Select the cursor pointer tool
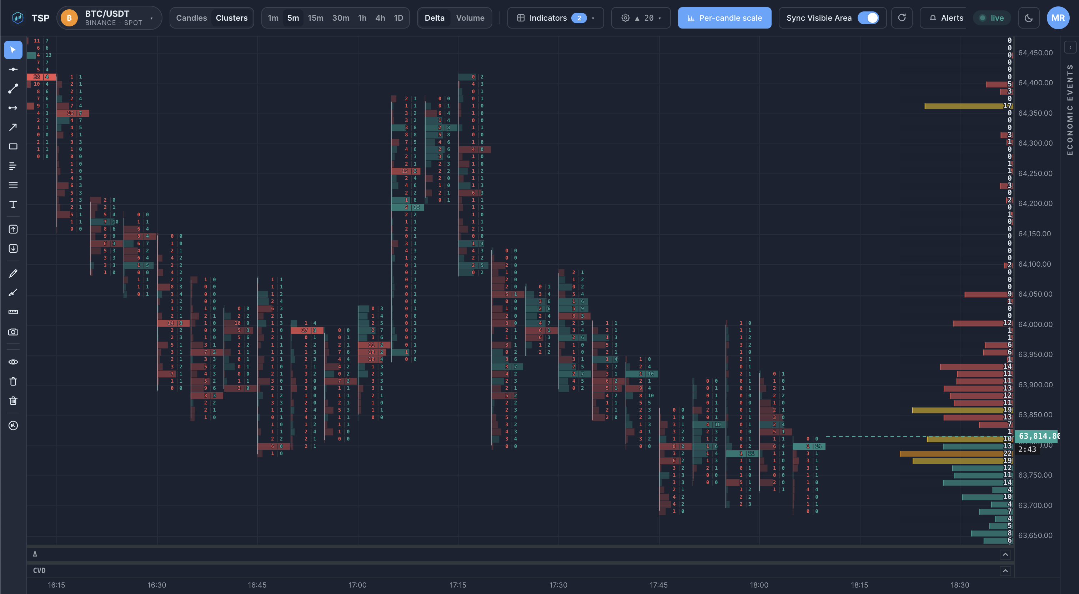 click(x=13, y=50)
